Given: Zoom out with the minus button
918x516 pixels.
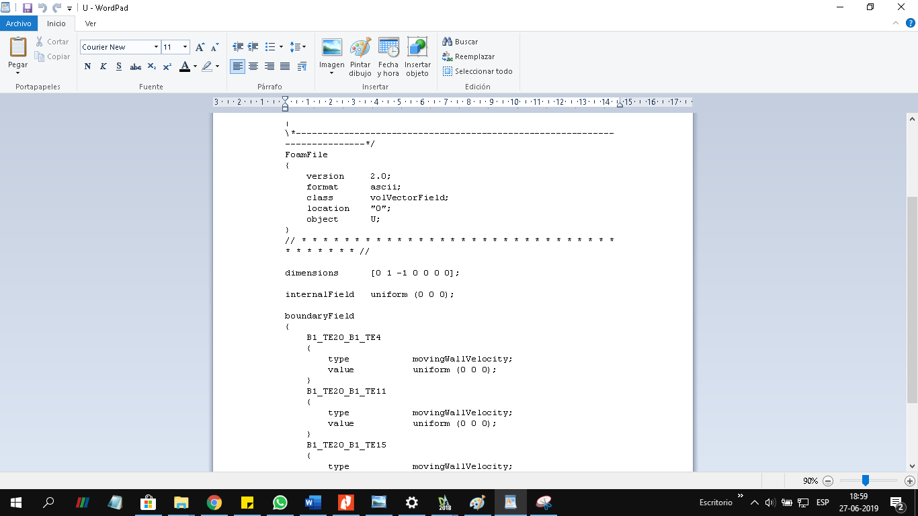Looking at the screenshot, I should click(828, 481).
